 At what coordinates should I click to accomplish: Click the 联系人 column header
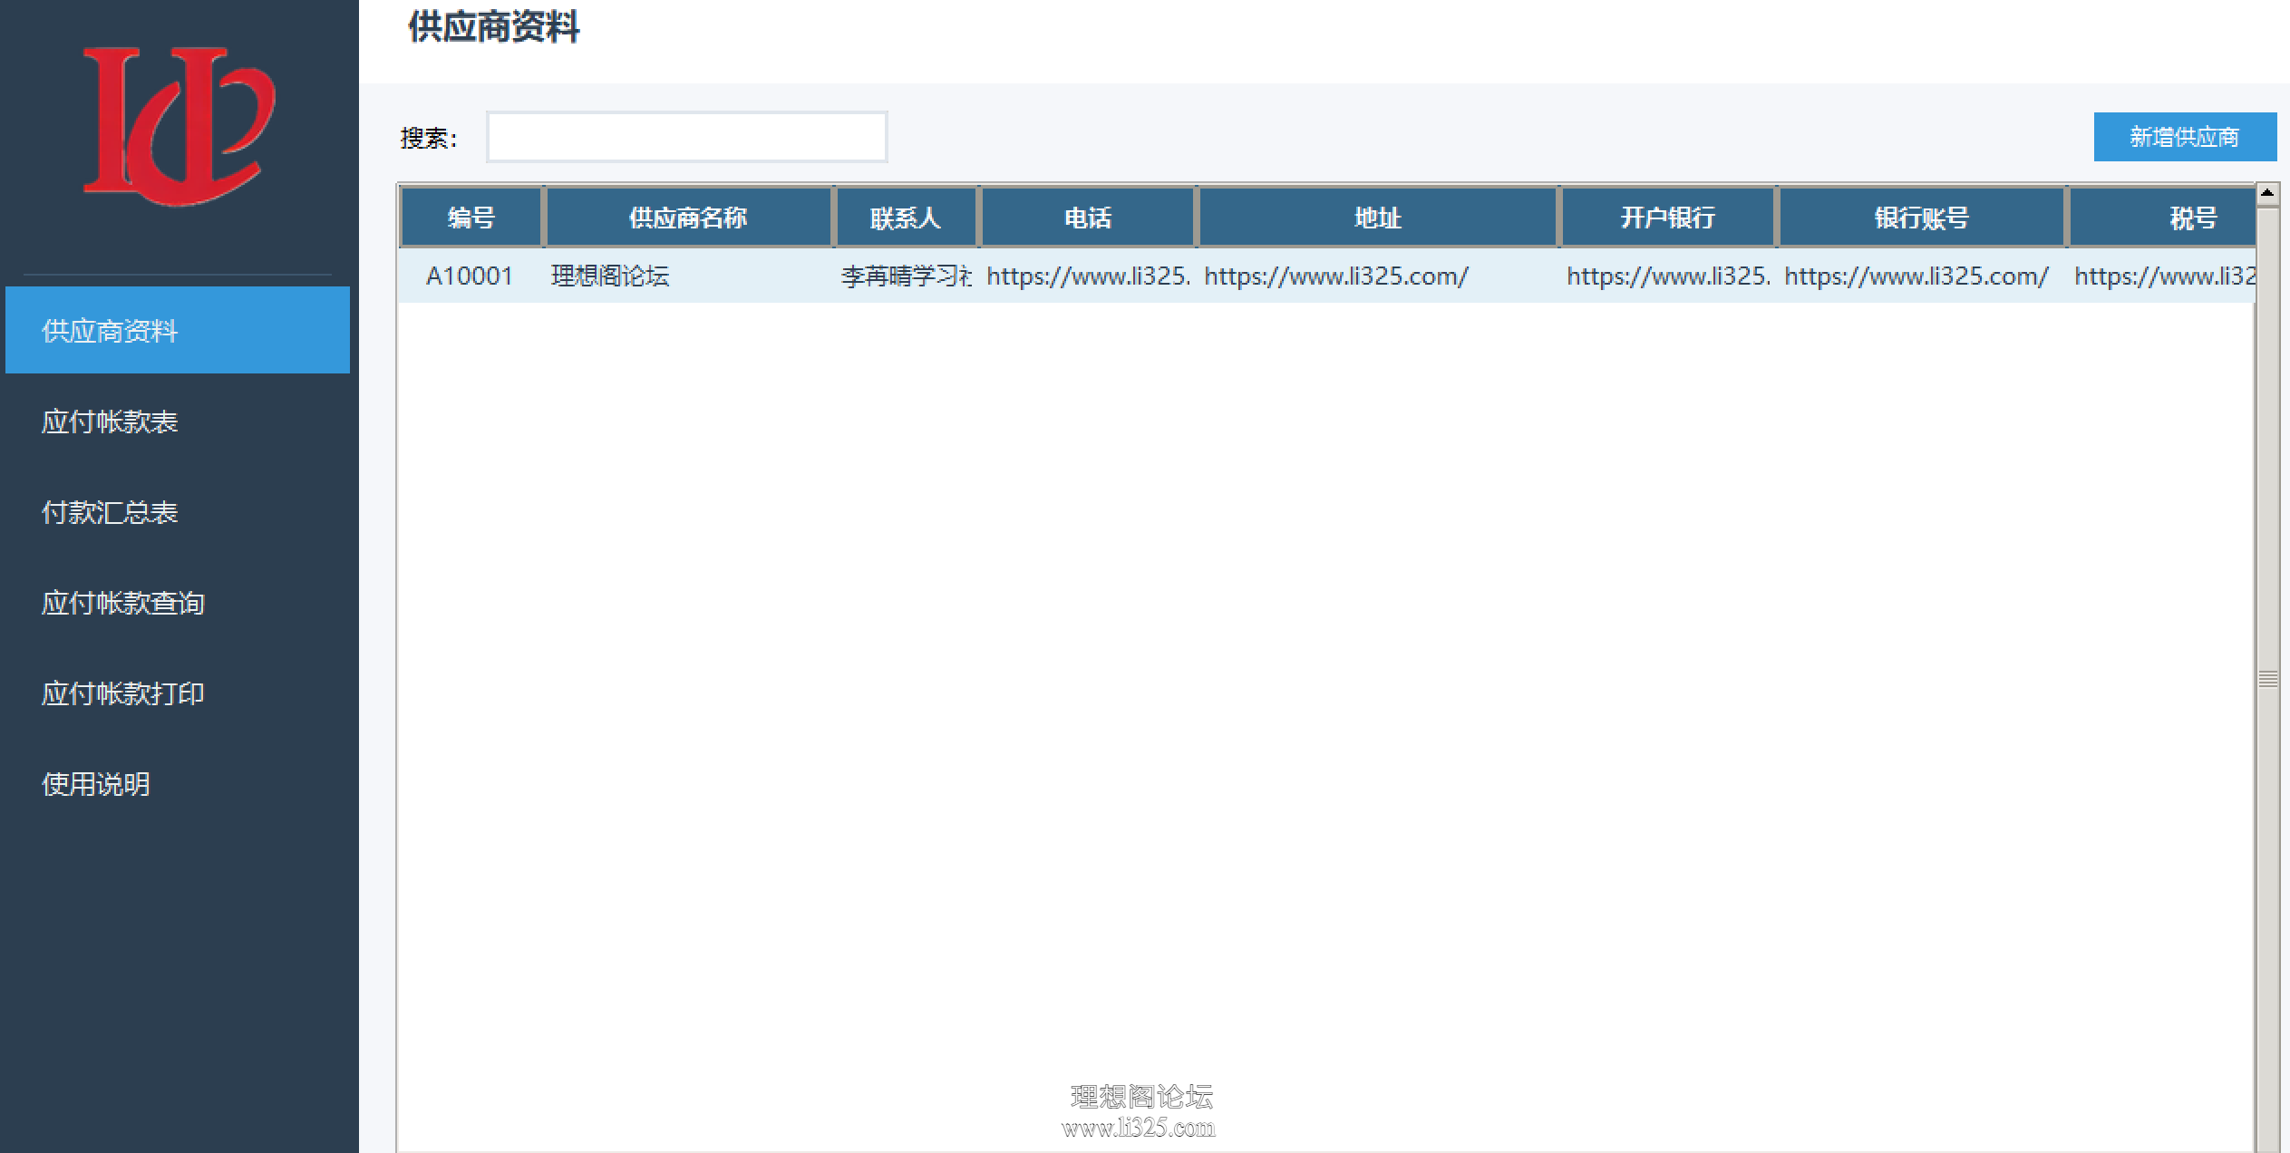click(906, 218)
